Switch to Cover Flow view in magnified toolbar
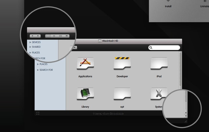 click(x=66, y=36)
